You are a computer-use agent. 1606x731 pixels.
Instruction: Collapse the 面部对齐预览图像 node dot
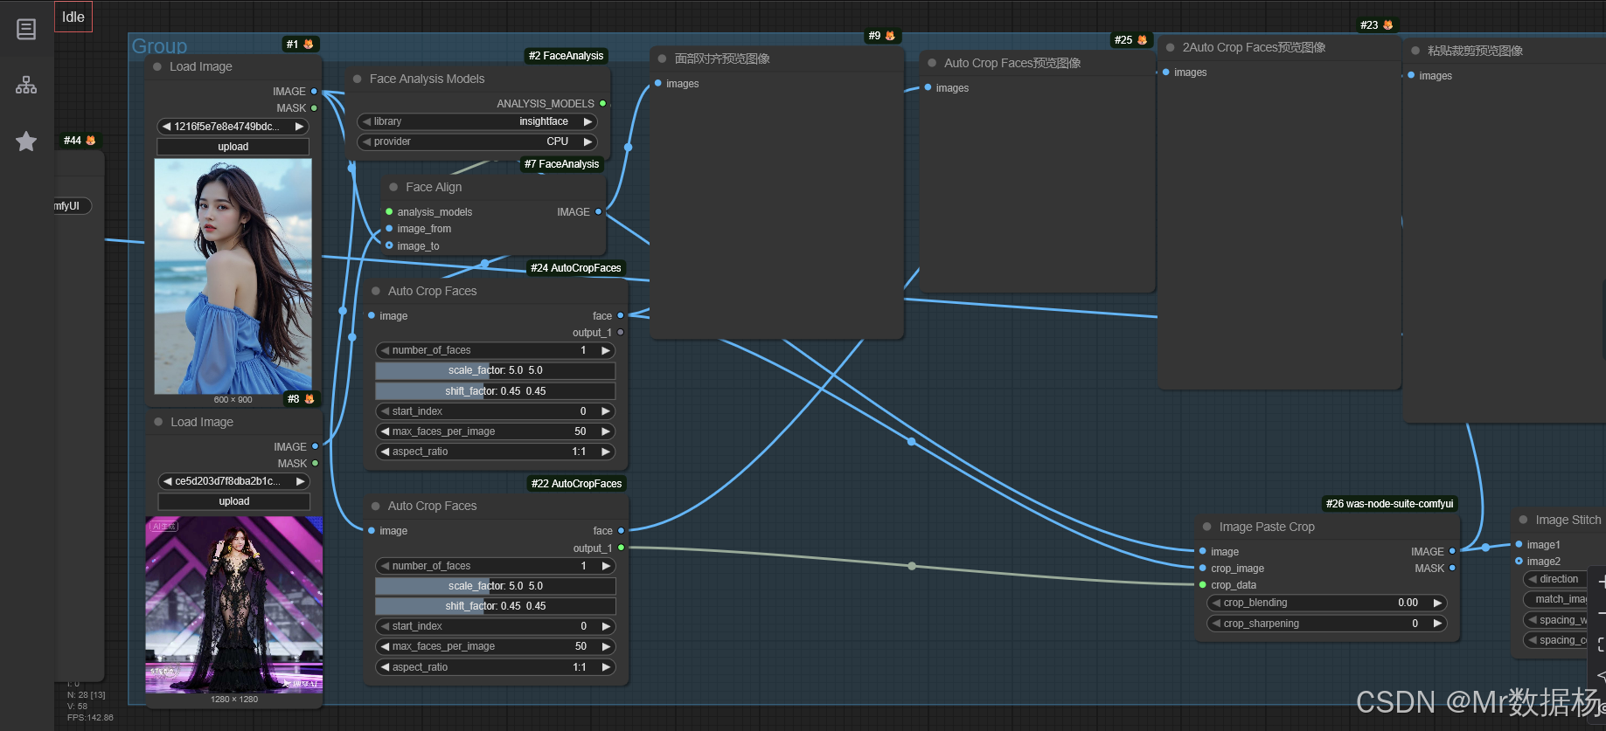[662, 59]
